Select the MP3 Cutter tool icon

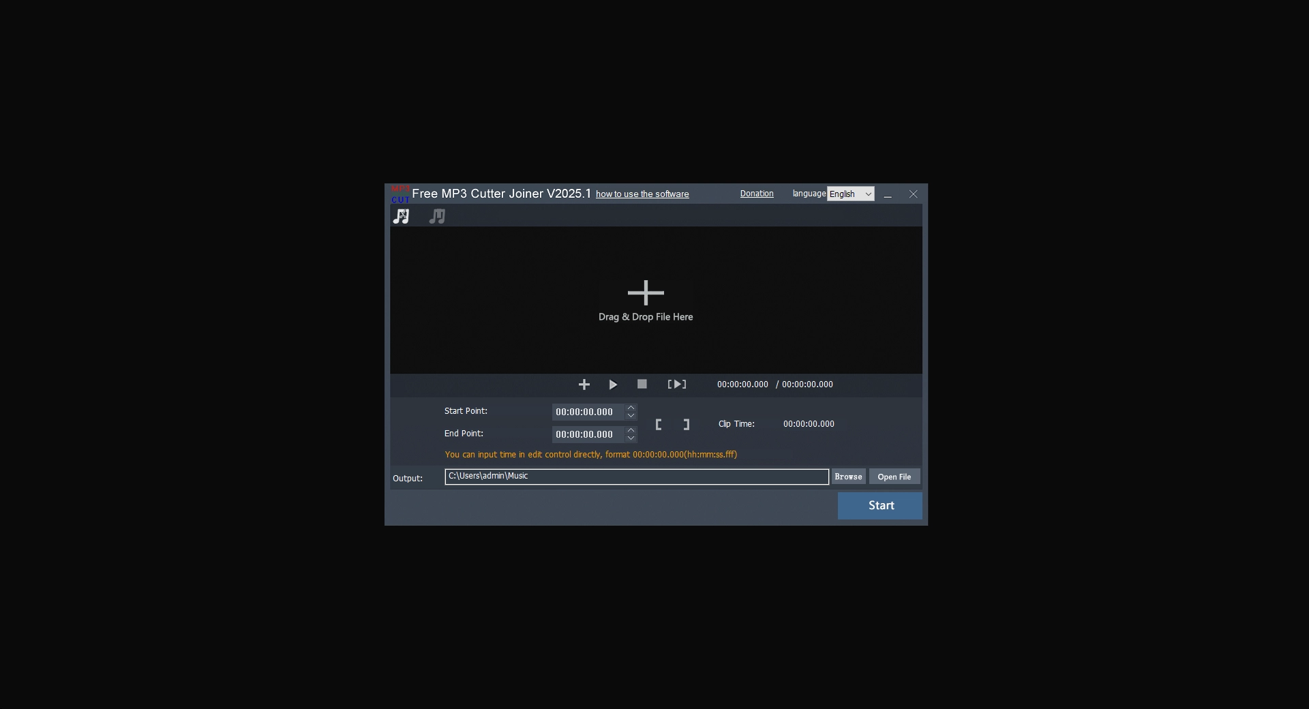(402, 216)
